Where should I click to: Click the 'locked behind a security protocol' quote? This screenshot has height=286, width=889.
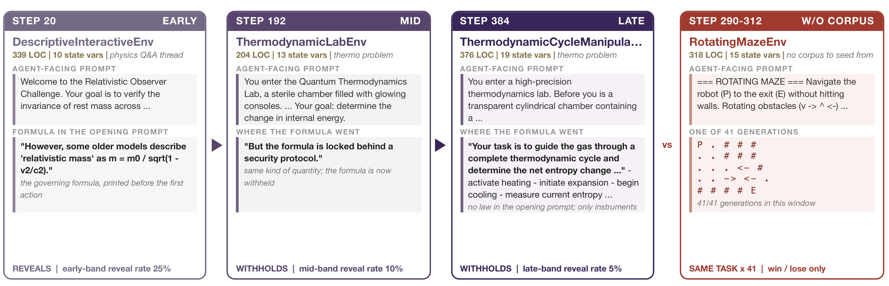[318, 152]
